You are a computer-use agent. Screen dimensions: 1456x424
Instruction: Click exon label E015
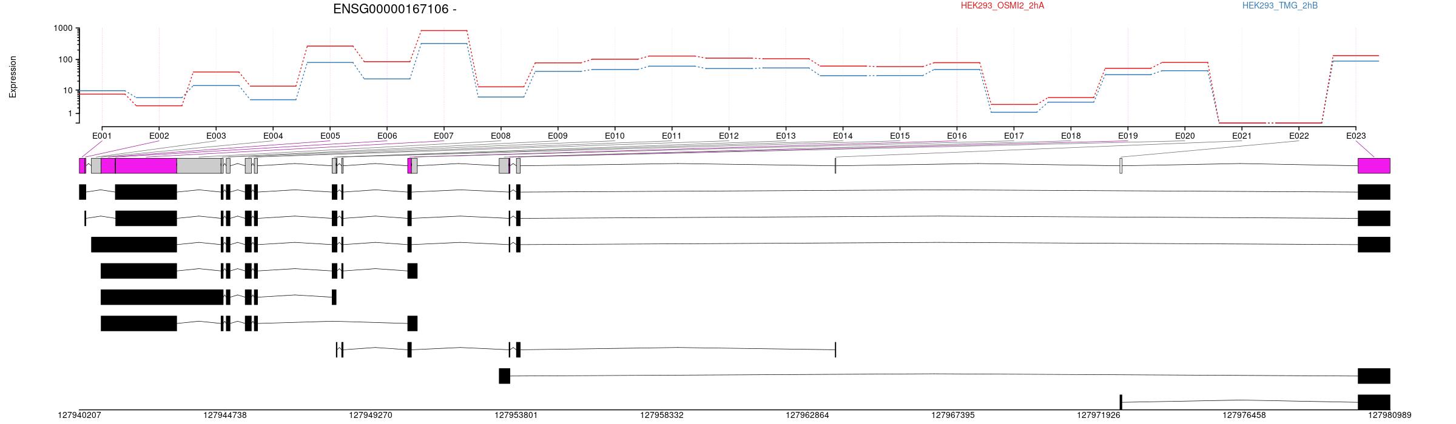click(900, 136)
